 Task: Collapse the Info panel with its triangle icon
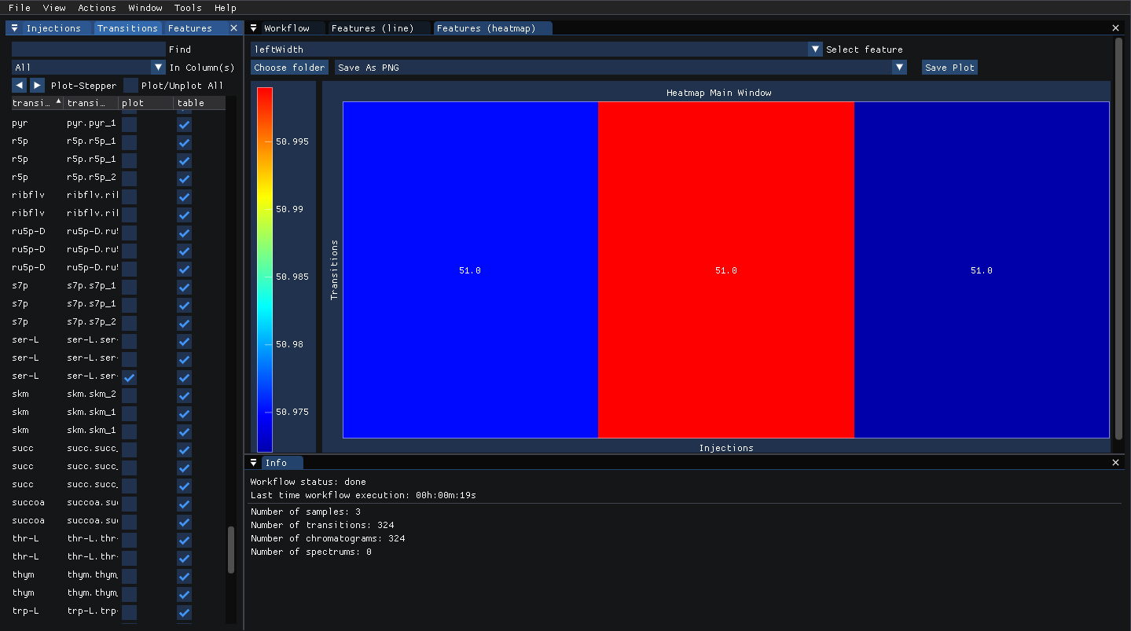click(x=254, y=463)
